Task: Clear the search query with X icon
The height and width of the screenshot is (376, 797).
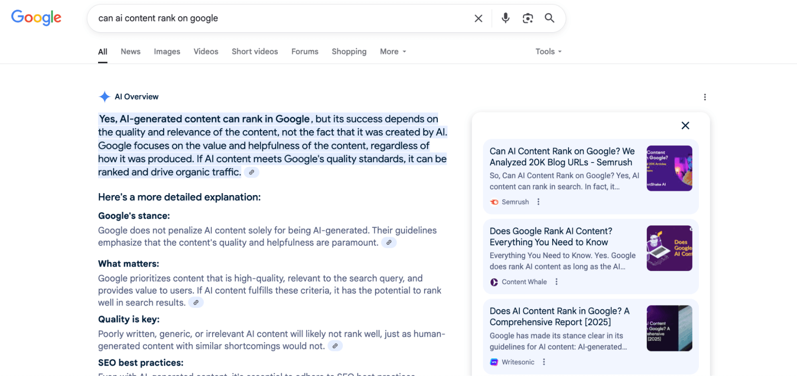Action: [x=478, y=18]
